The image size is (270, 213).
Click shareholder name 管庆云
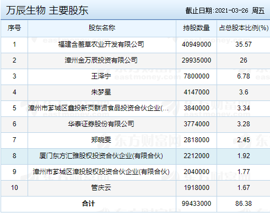click(101, 188)
